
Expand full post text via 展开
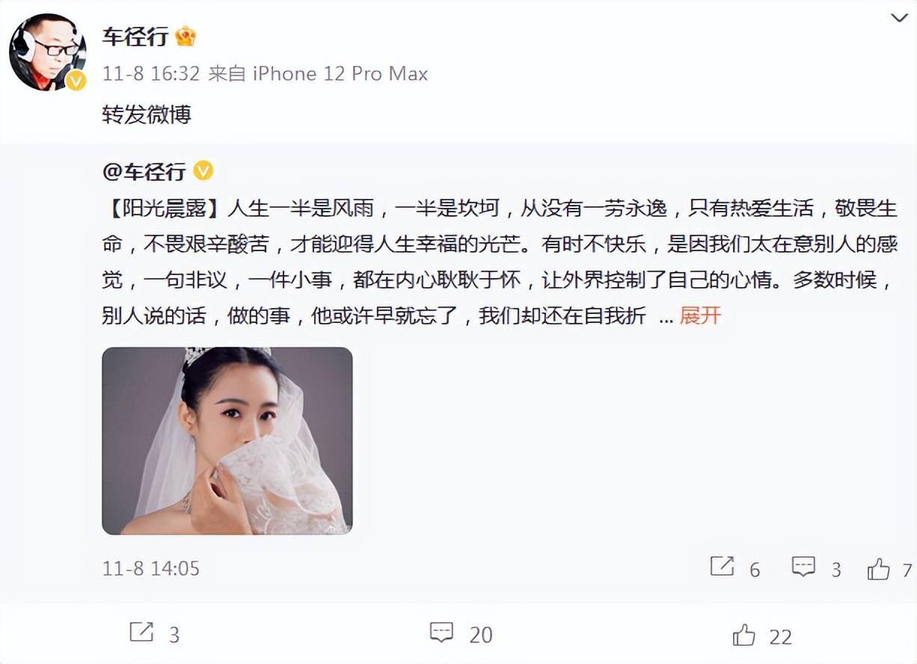tap(700, 316)
